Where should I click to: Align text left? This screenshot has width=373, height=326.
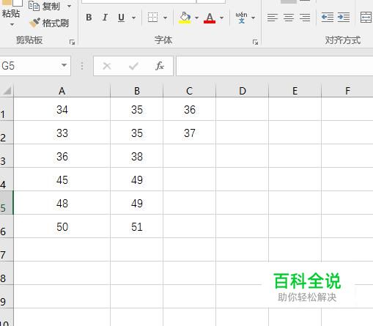(273, 18)
